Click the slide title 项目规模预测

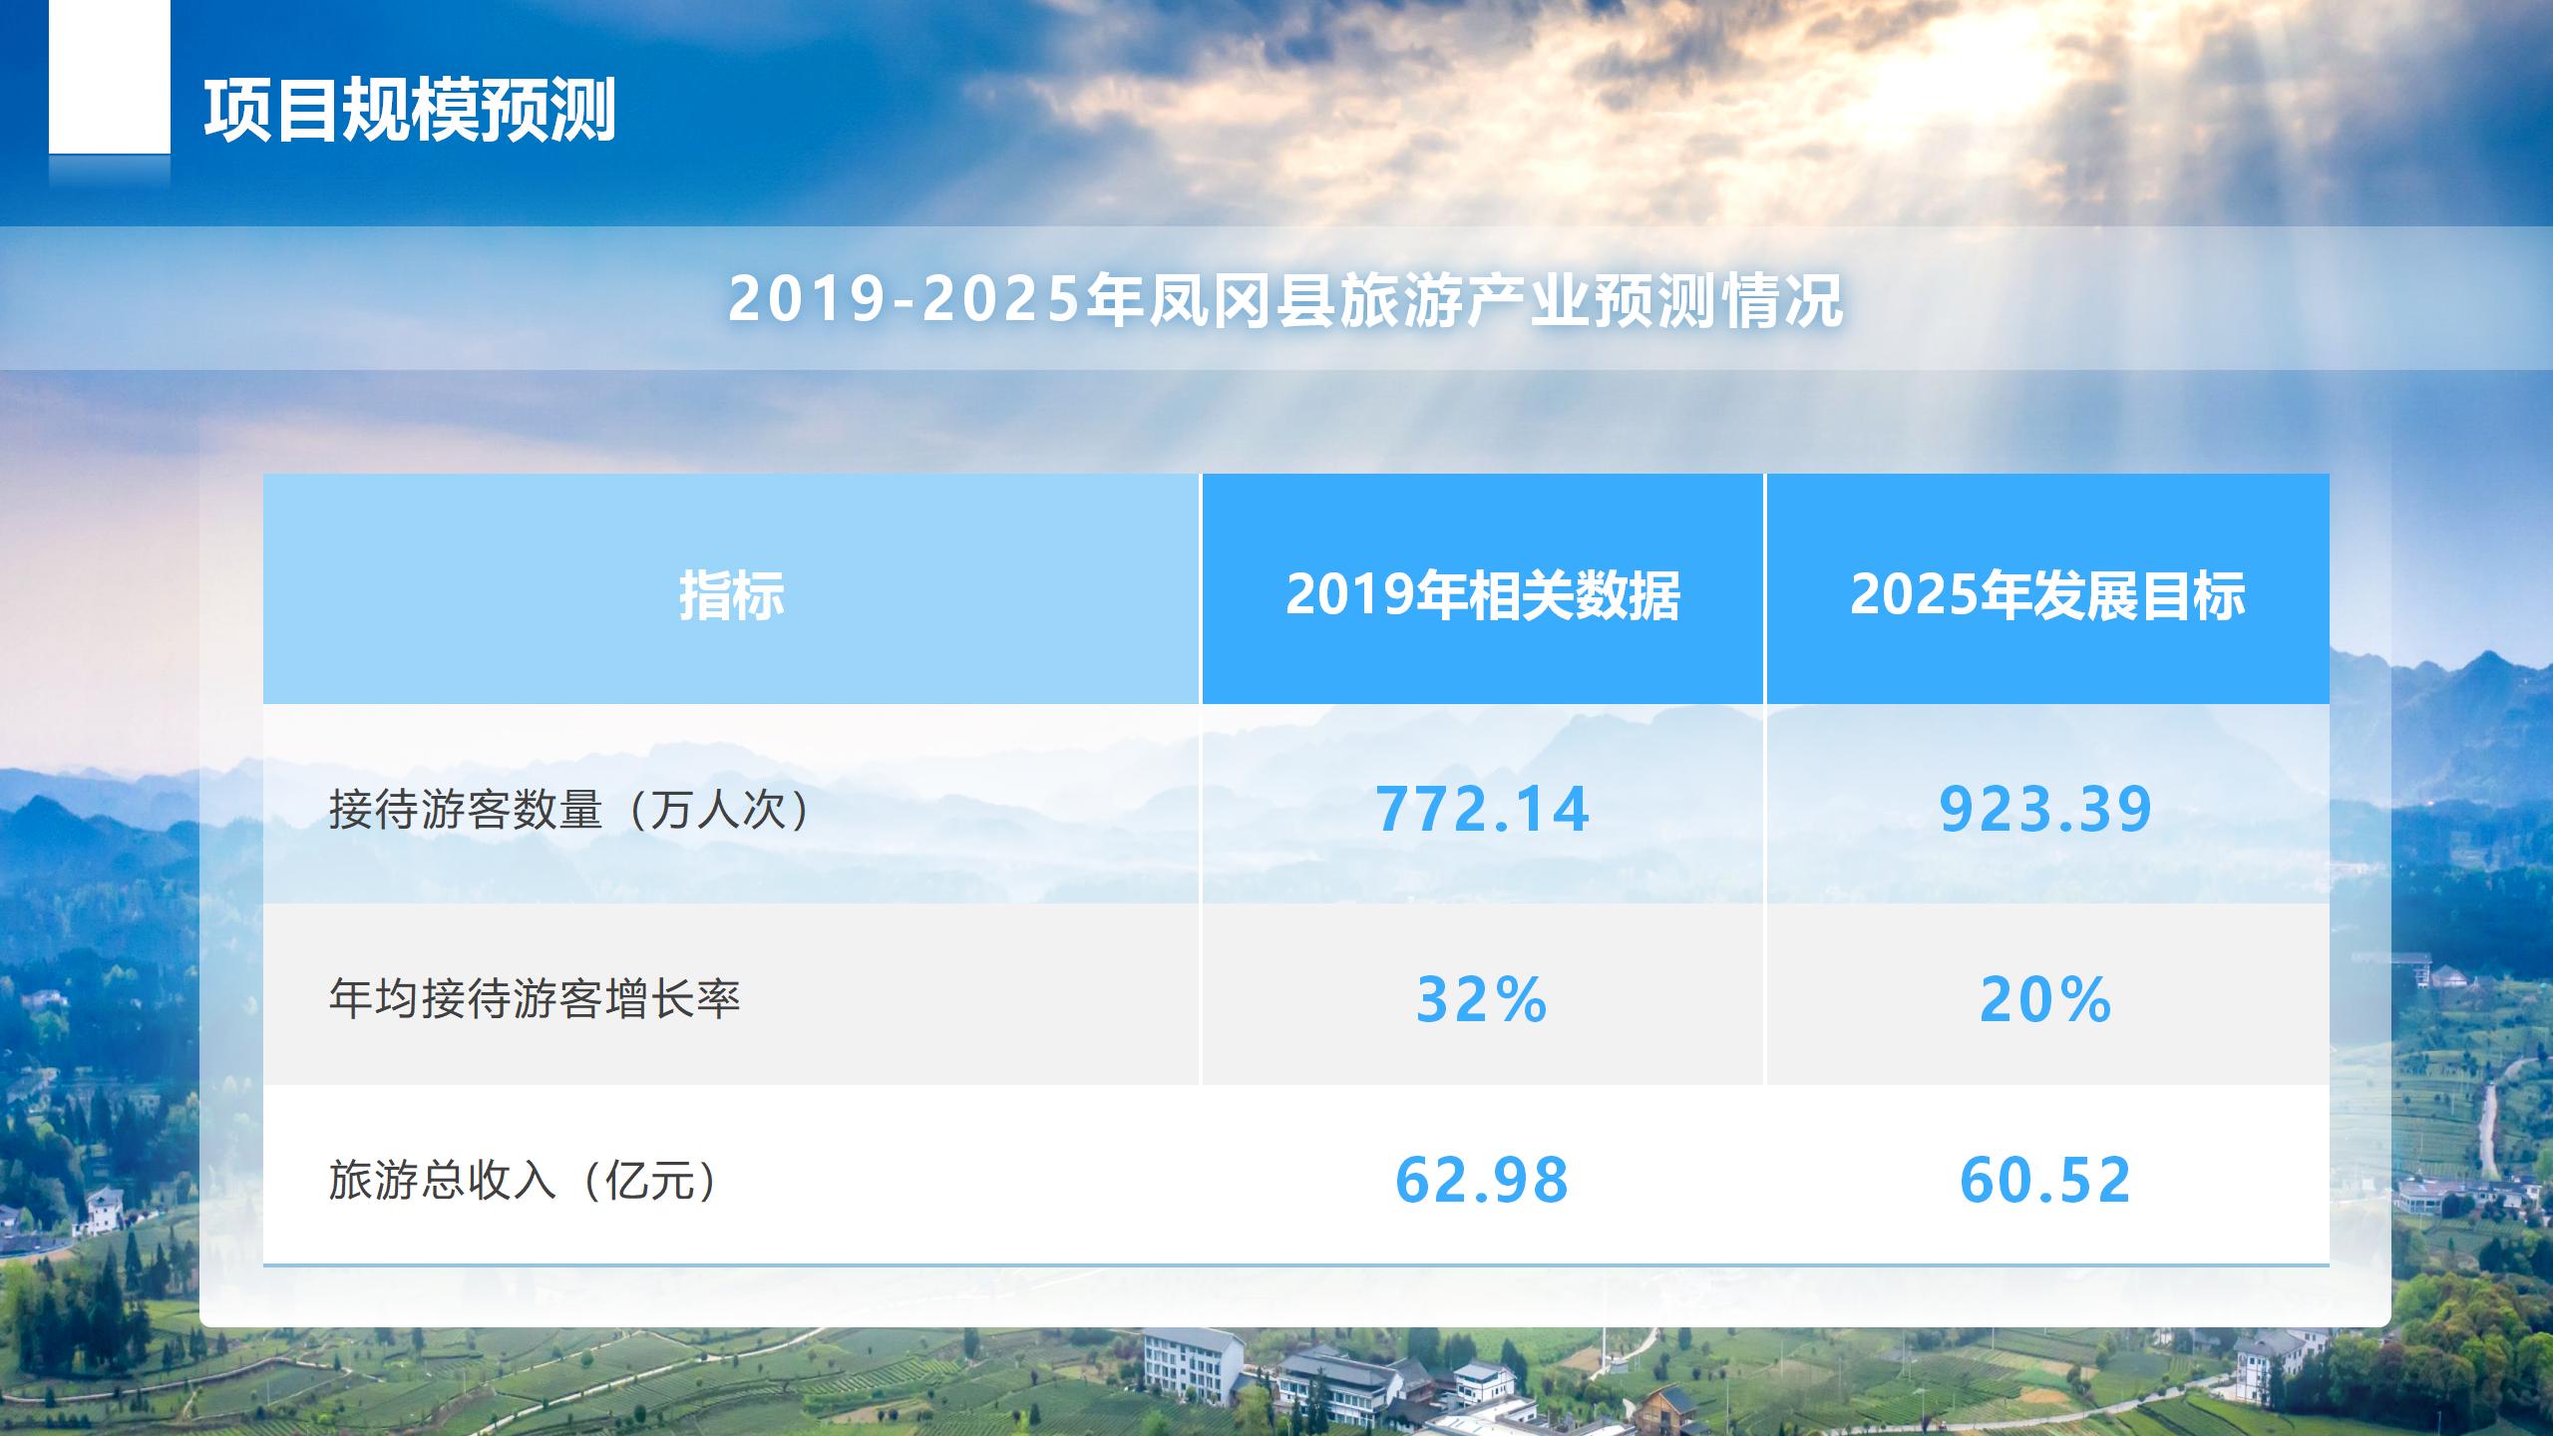tap(410, 110)
